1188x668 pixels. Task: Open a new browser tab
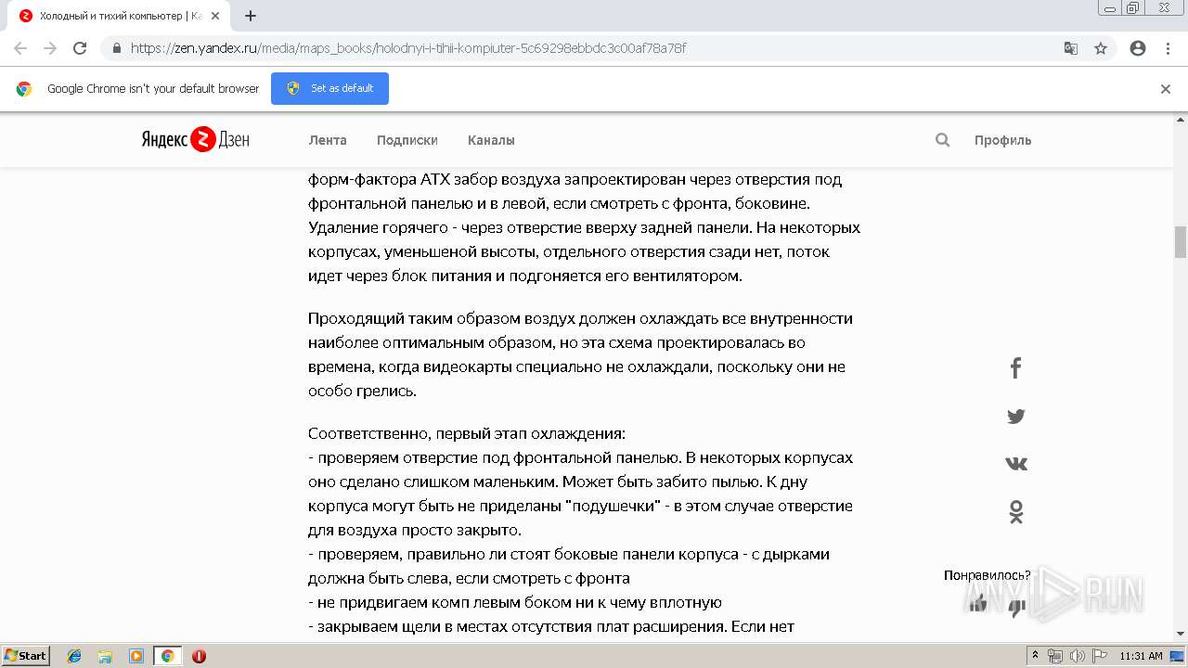(x=251, y=16)
